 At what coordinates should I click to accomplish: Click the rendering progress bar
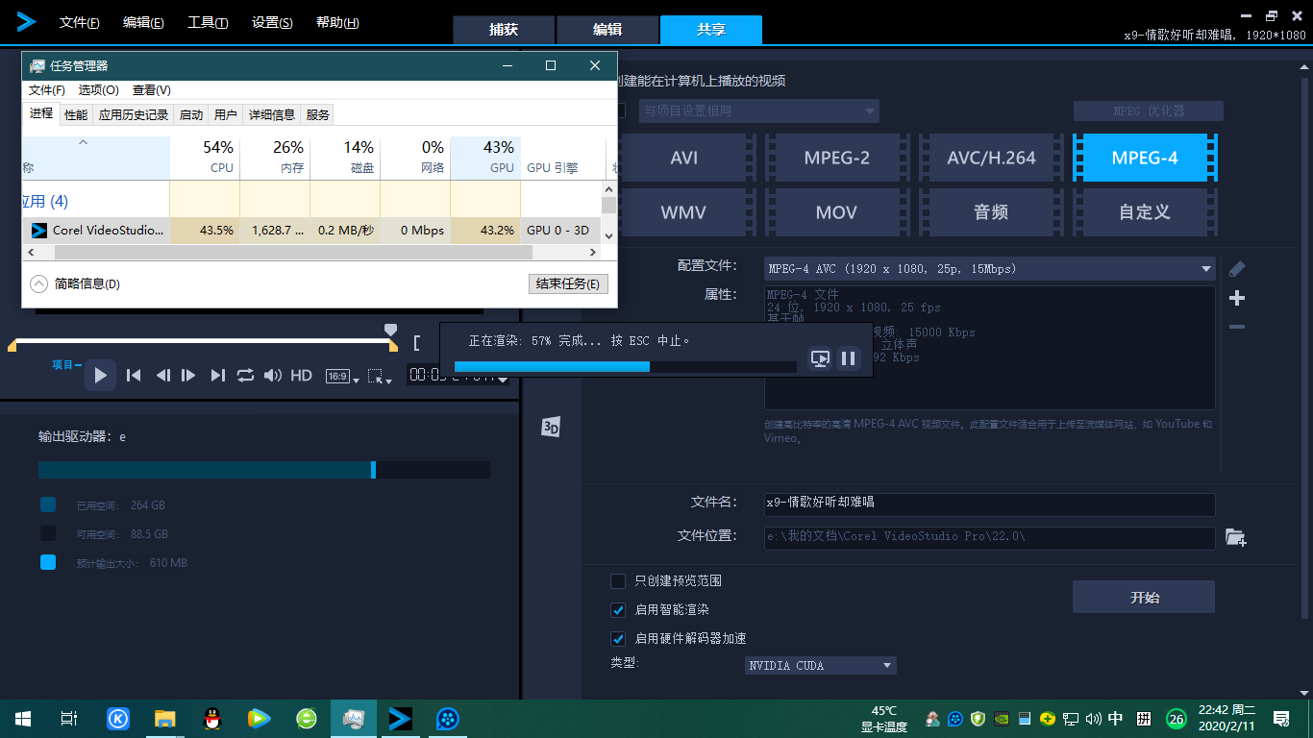(625, 366)
